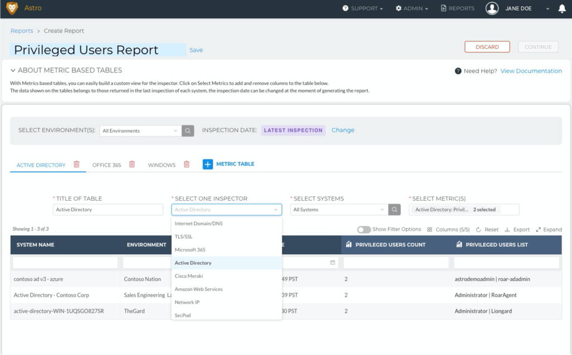Choose Active Directory inspector option
The image size is (572, 355).
pyautogui.click(x=227, y=263)
